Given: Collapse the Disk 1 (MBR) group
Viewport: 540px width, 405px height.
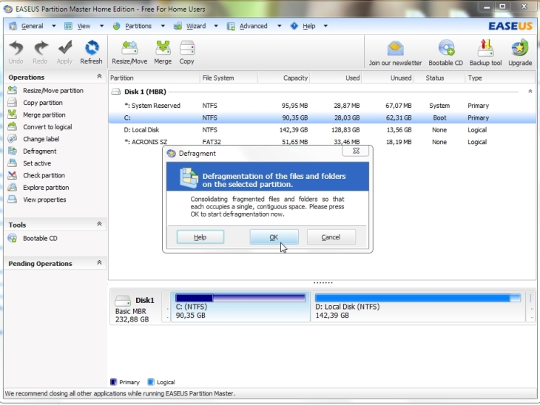Looking at the screenshot, I should point(530,91).
